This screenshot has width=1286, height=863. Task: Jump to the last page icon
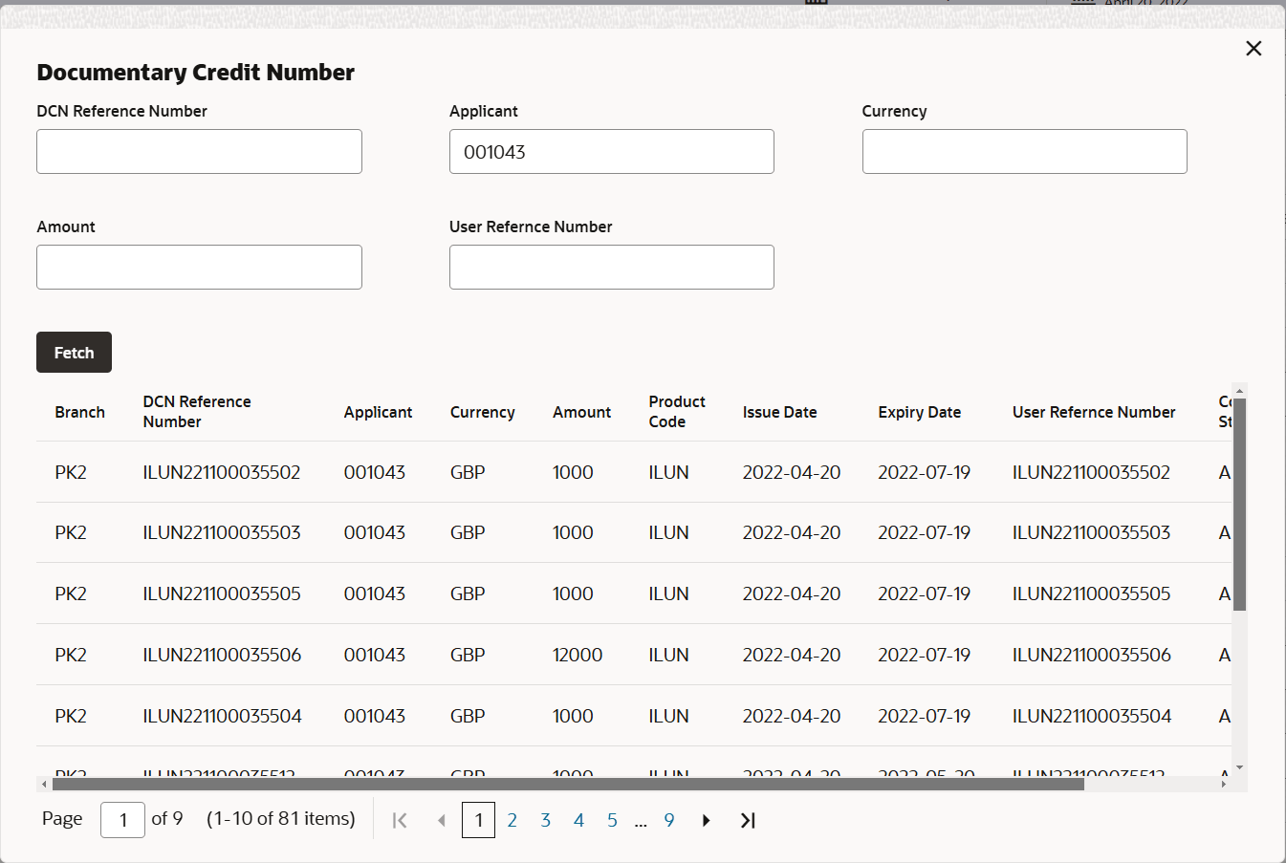[748, 820]
